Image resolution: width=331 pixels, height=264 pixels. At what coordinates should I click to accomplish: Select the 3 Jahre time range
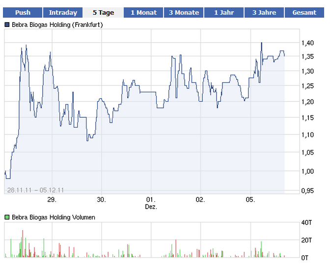pyautogui.click(x=264, y=12)
